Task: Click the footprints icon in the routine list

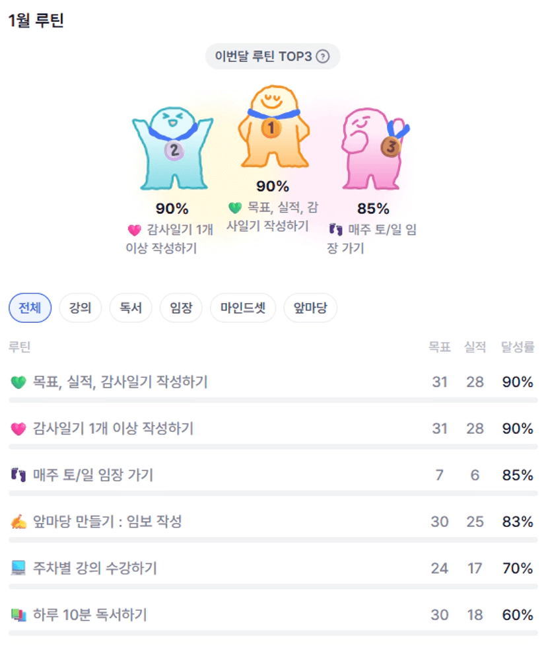Action: click(18, 475)
